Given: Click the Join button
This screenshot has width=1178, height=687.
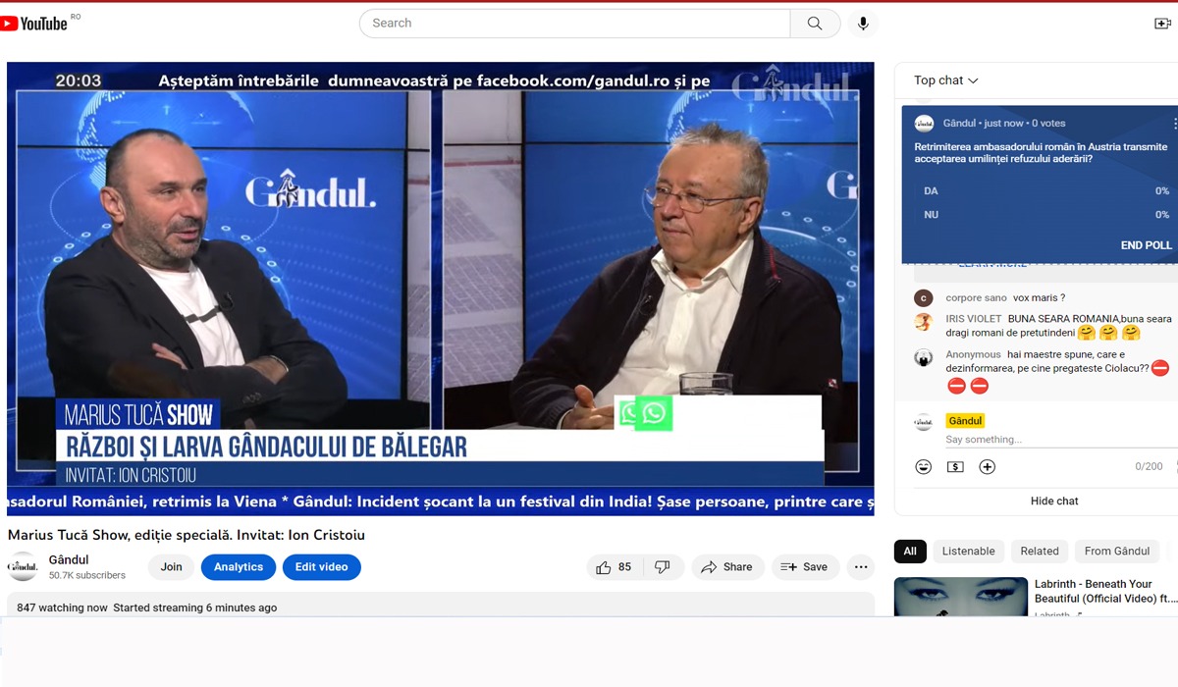Looking at the screenshot, I should 171,567.
